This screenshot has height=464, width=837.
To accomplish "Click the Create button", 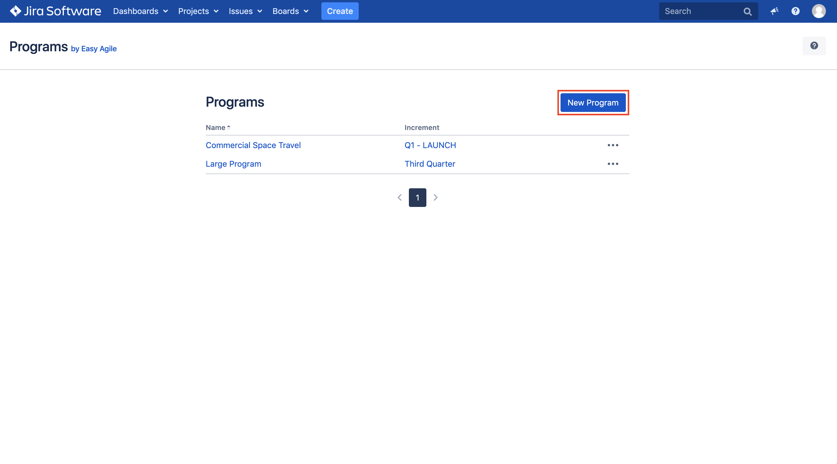I will tap(340, 11).
